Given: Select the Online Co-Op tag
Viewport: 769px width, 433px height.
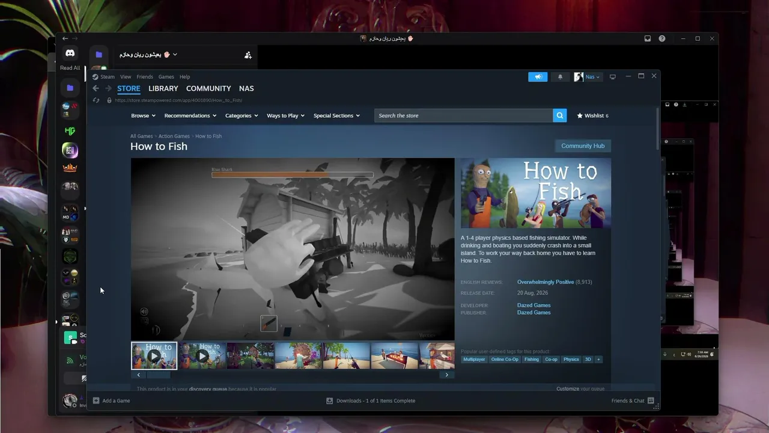Looking at the screenshot, I should pos(505,359).
